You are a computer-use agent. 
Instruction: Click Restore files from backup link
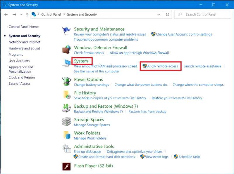147,112
